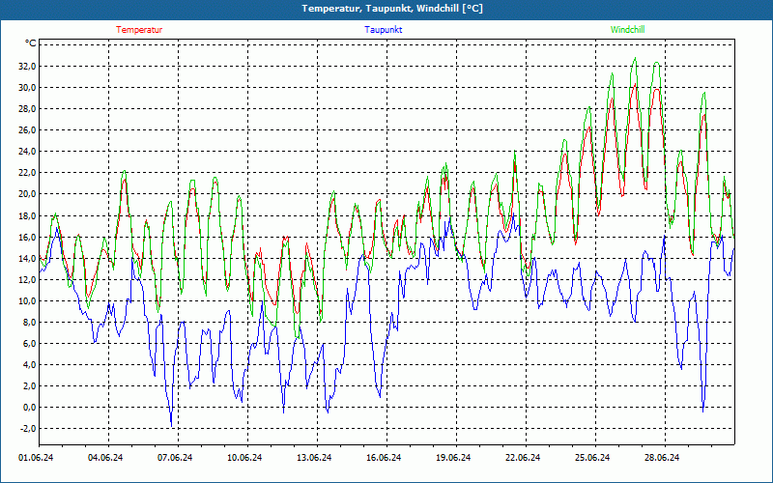
Task: Click the 20,0 y-axis value
Action: coord(27,194)
